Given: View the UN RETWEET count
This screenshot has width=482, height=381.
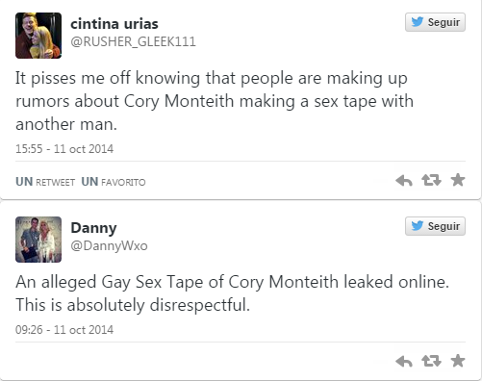Looking at the screenshot, I should tap(45, 182).
